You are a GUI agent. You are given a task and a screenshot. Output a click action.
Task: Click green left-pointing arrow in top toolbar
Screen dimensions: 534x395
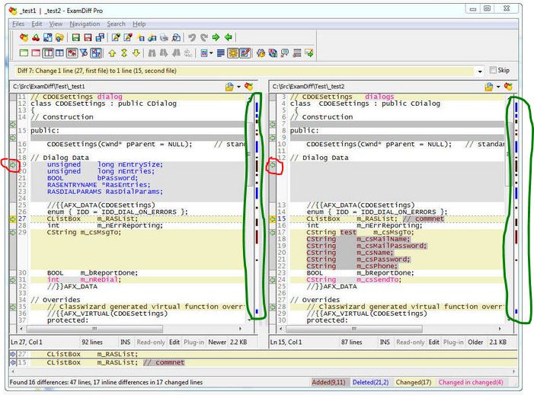229,37
